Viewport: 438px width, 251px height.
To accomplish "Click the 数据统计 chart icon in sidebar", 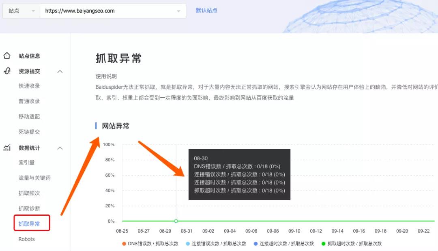I will click(x=7, y=148).
